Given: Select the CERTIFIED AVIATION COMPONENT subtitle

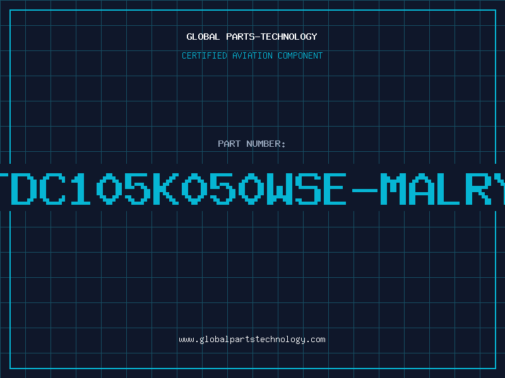Looking at the screenshot, I should (x=252, y=55).
